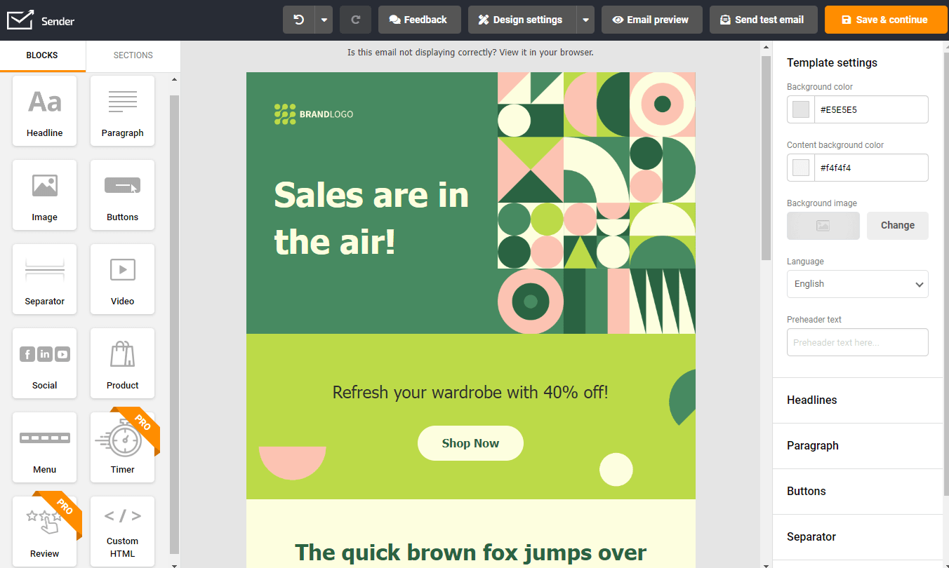949x568 pixels.
Task: Click Save & continue
Action: point(887,20)
